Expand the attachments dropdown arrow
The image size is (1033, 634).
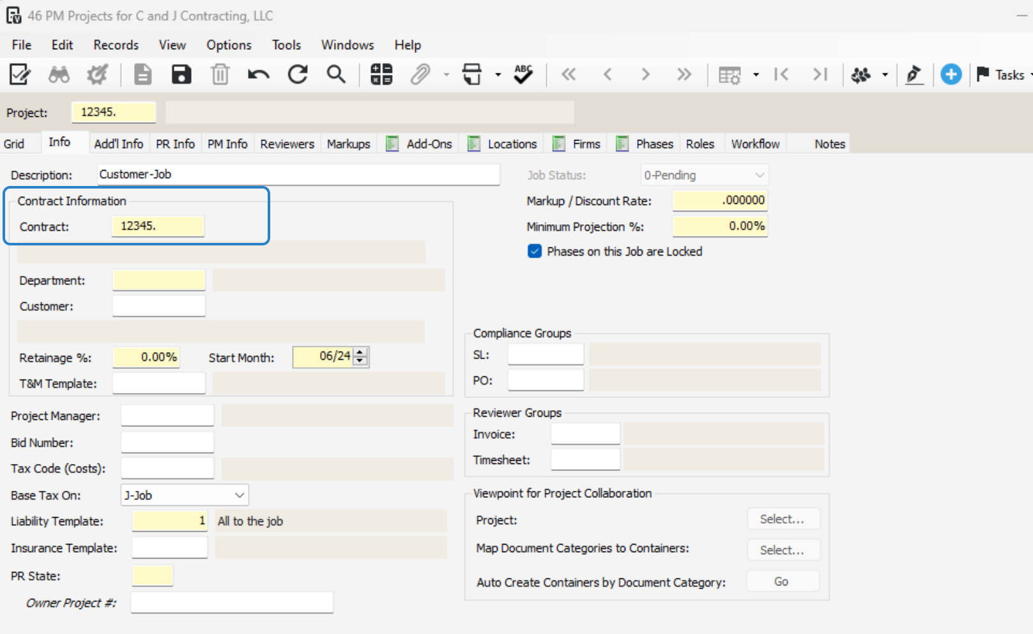(447, 75)
